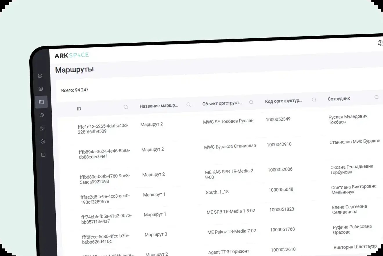Open the pie chart reports icon
Viewport: 383px width, 256px height.
pos(42,115)
